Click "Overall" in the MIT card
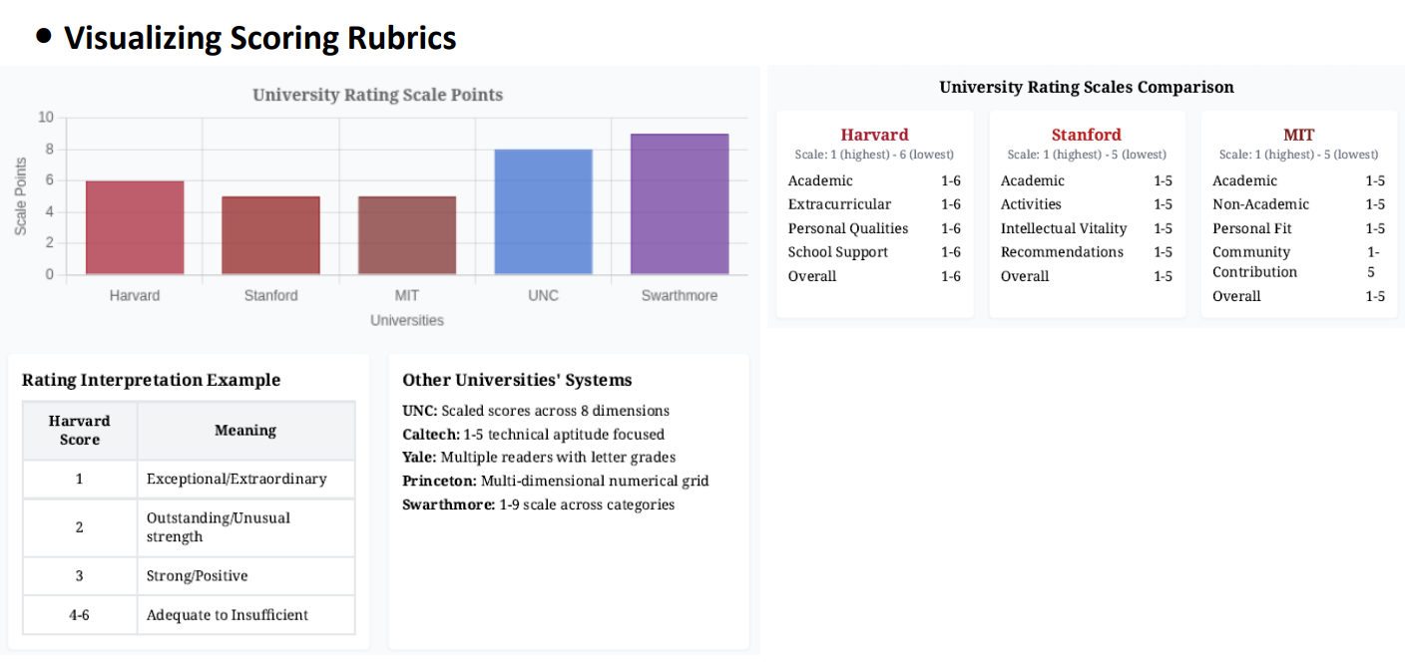 click(1236, 296)
